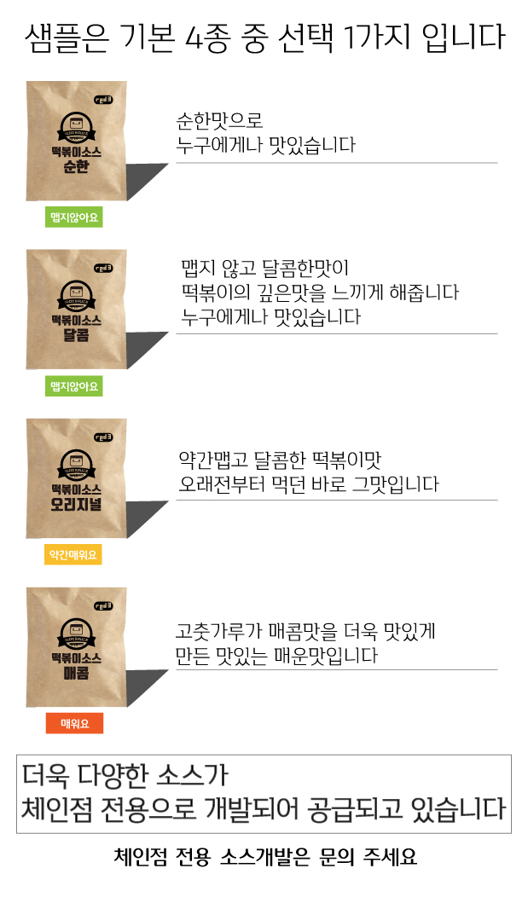The height and width of the screenshot is (903, 528).
Task: Click the round logo on the 달콤 packet
Action: (76, 295)
